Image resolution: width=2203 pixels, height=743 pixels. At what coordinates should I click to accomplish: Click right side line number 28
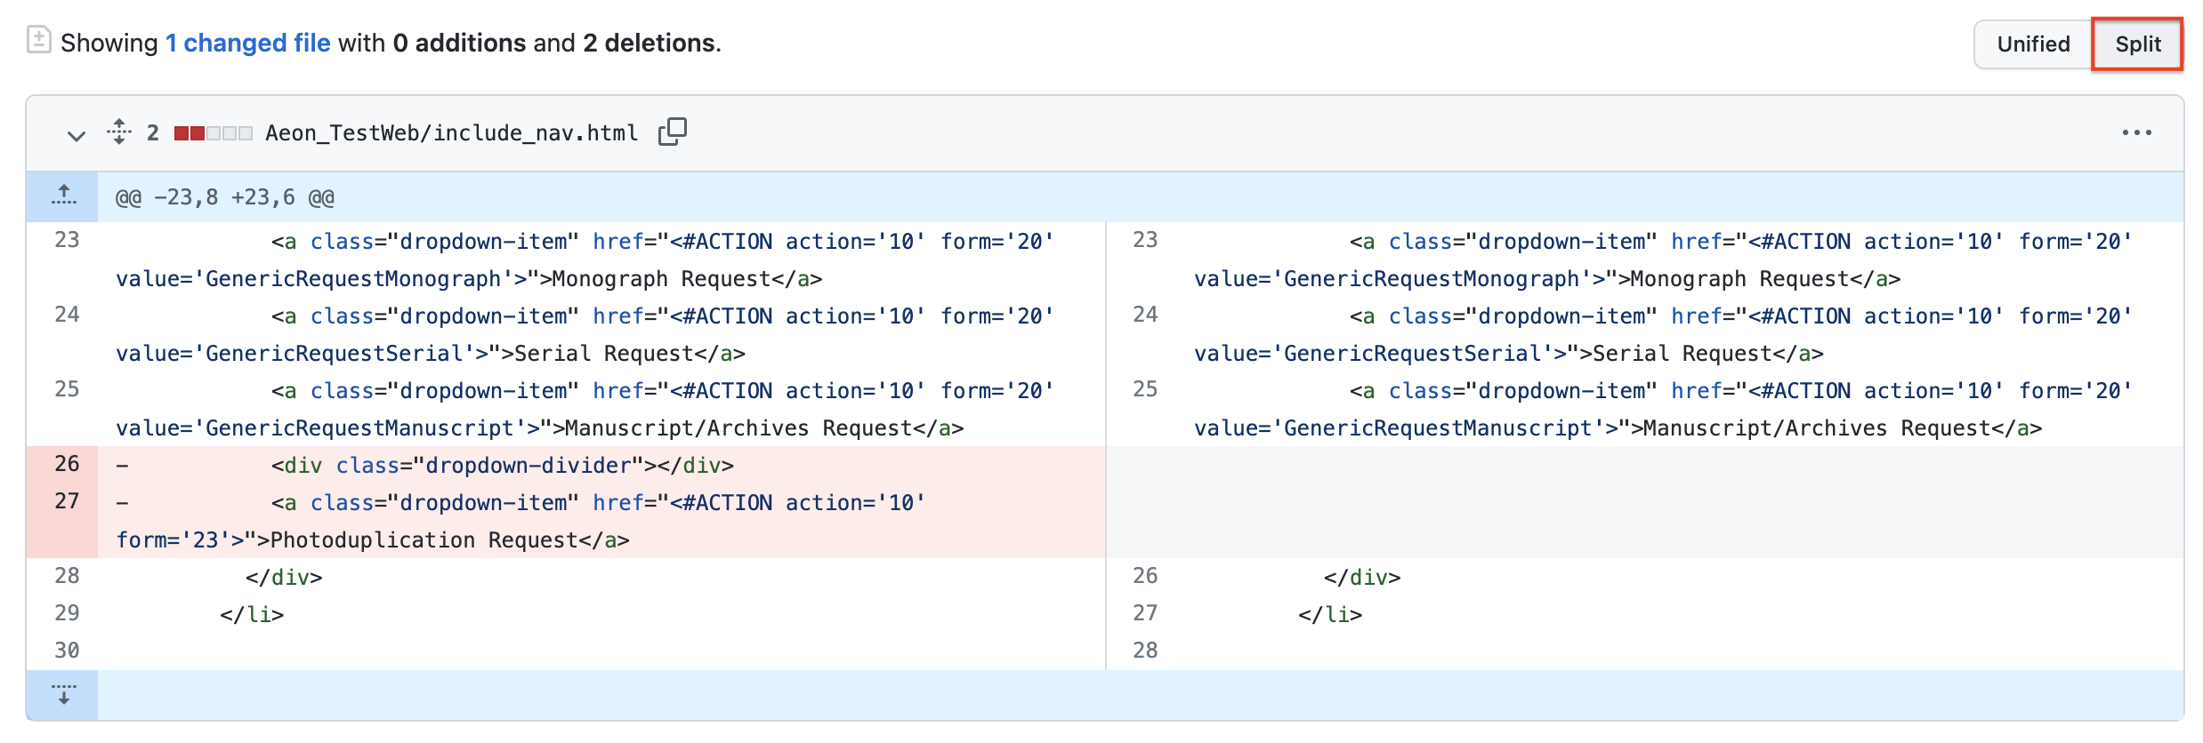click(1144, 651)
